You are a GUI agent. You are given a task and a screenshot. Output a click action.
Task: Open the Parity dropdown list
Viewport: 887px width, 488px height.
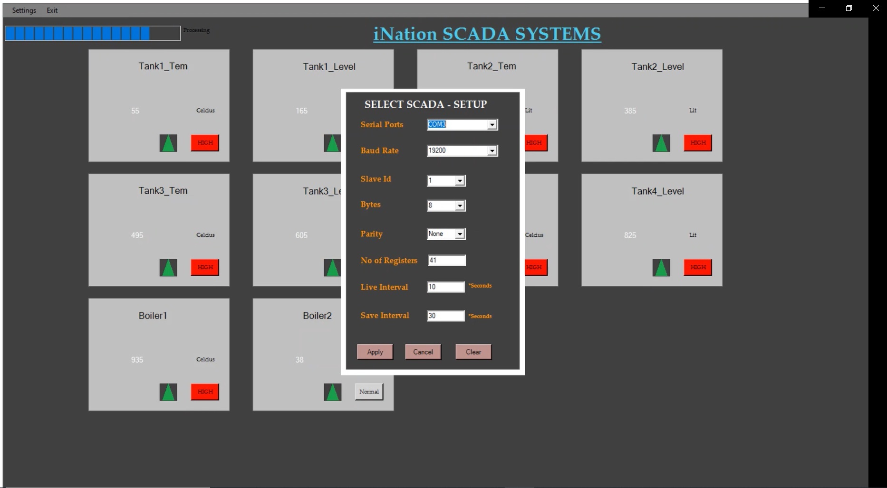[460, 234]
